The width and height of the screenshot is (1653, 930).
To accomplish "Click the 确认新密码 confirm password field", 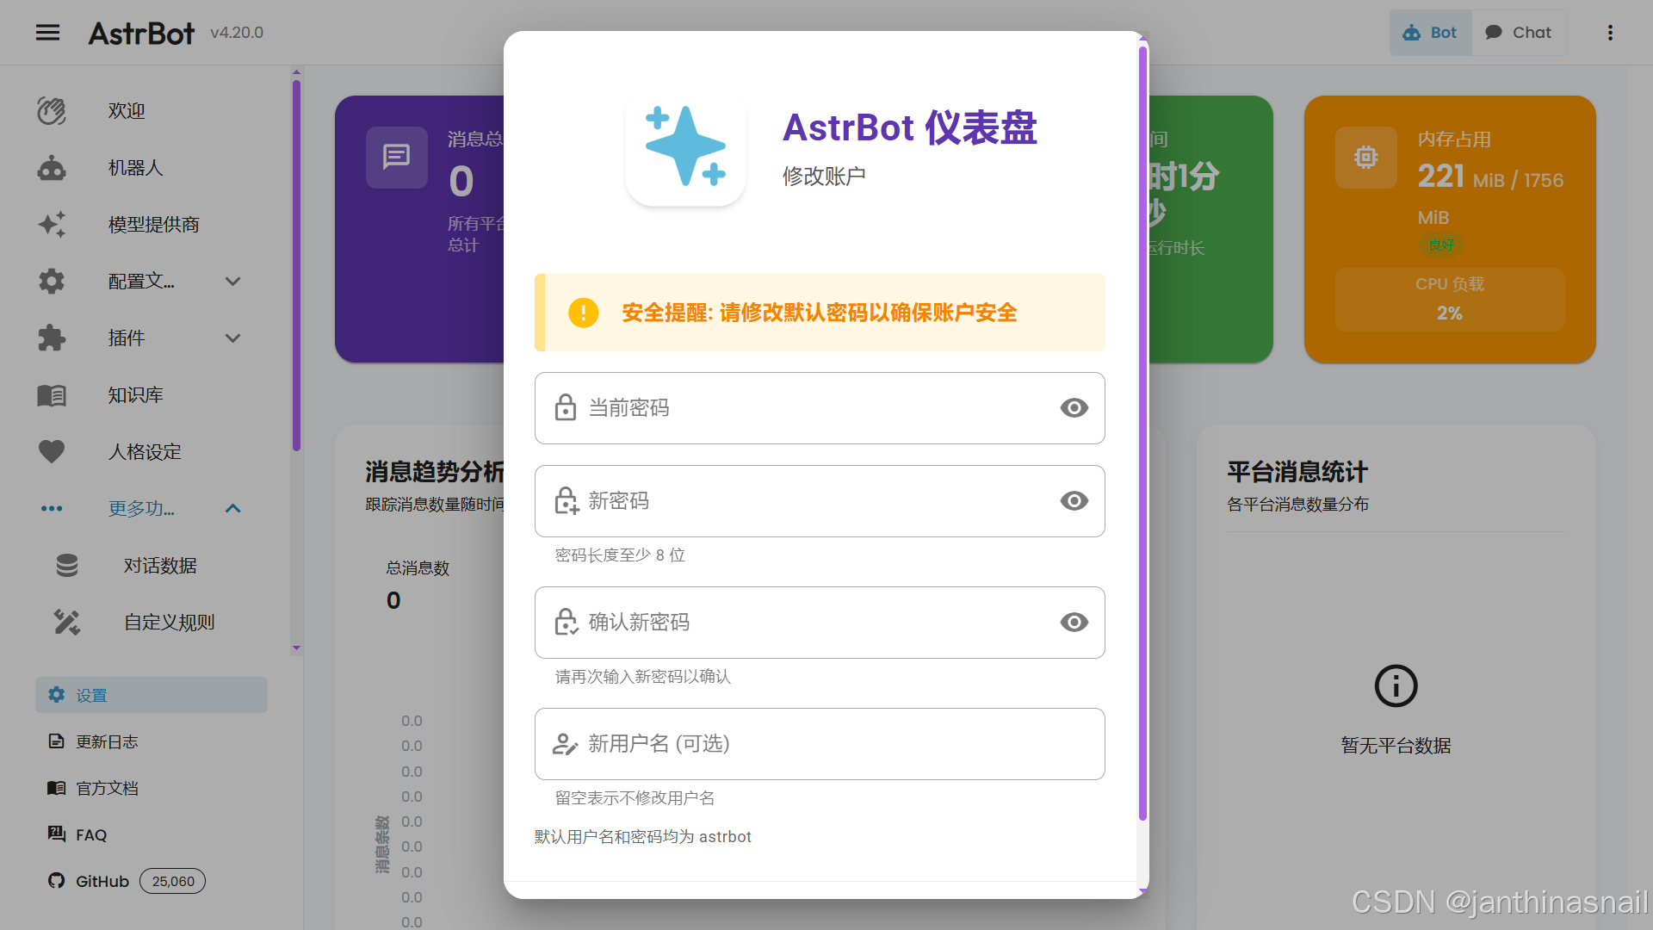I will (820, 623).
